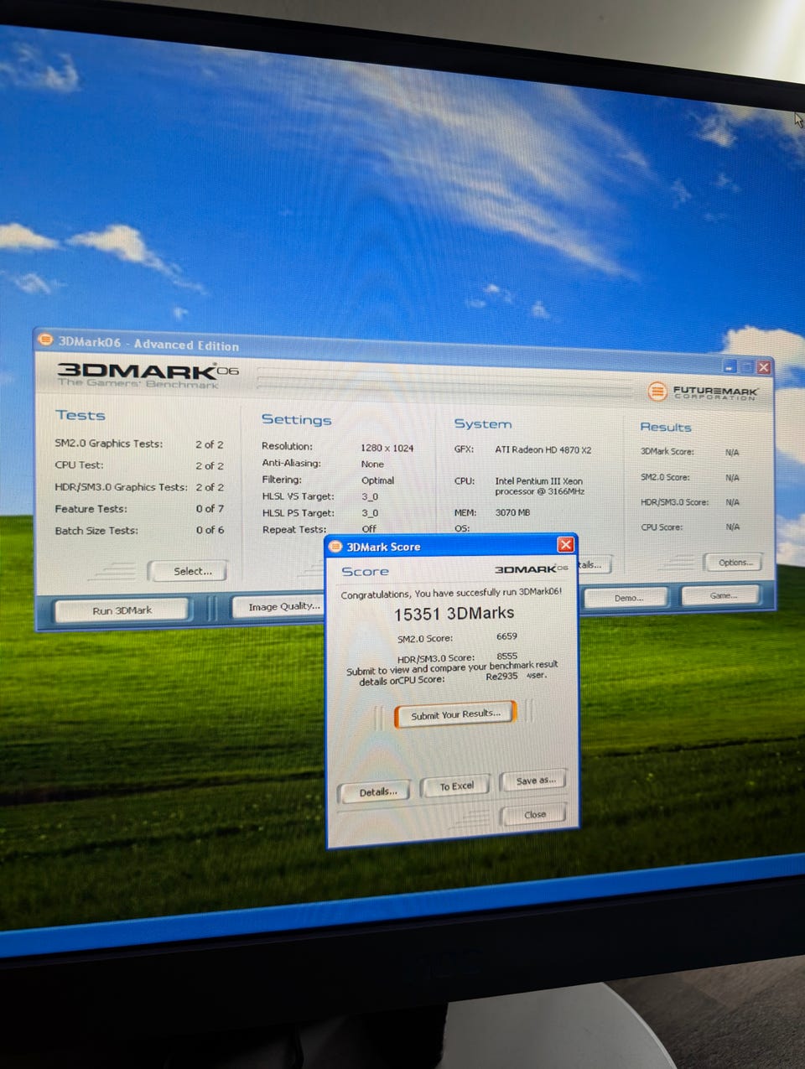Click the 3DMark06 Advanced Edition title bar

pyautogui.click(x=402, y=352)
